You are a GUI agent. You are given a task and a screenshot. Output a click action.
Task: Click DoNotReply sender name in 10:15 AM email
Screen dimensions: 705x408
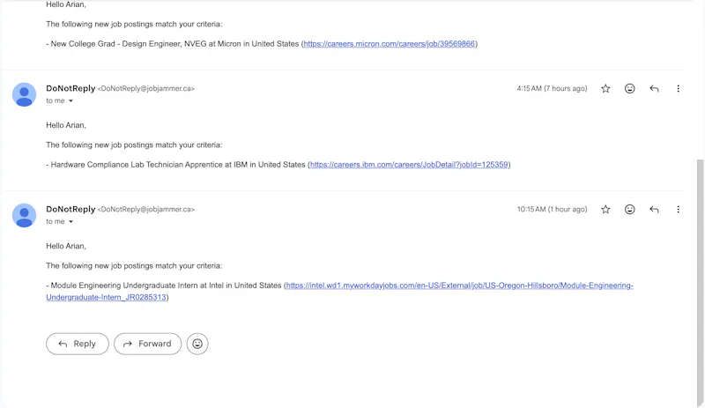[x=70, y=209]
